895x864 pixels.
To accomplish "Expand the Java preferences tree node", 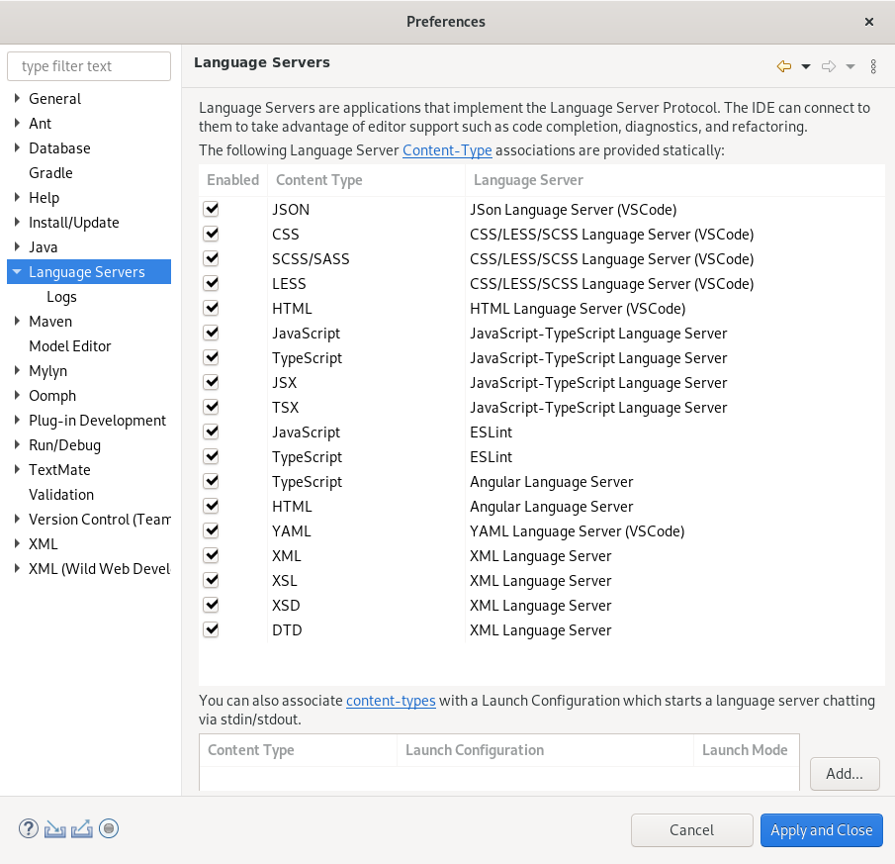I will click(x=18, y=247).
